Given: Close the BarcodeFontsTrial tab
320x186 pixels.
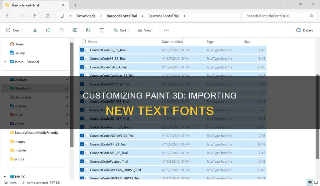Looking at the screenshot, I should click(x=63, y=5).
